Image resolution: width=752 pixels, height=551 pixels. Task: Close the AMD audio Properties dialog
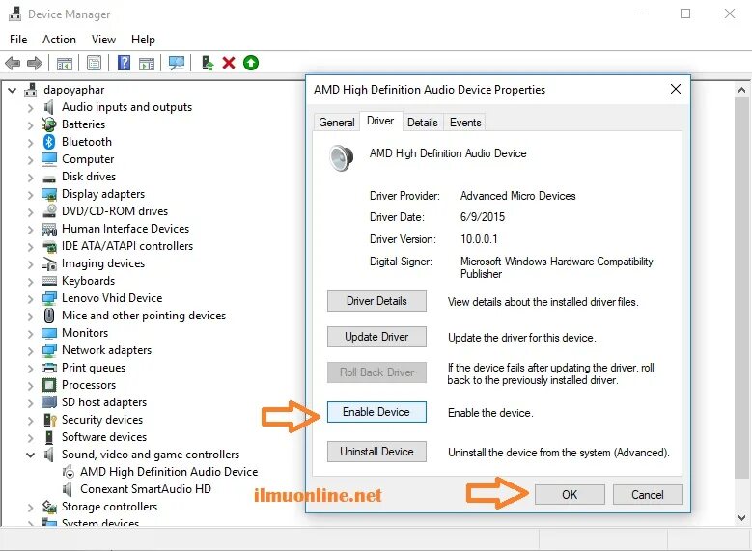pos(676,89)
